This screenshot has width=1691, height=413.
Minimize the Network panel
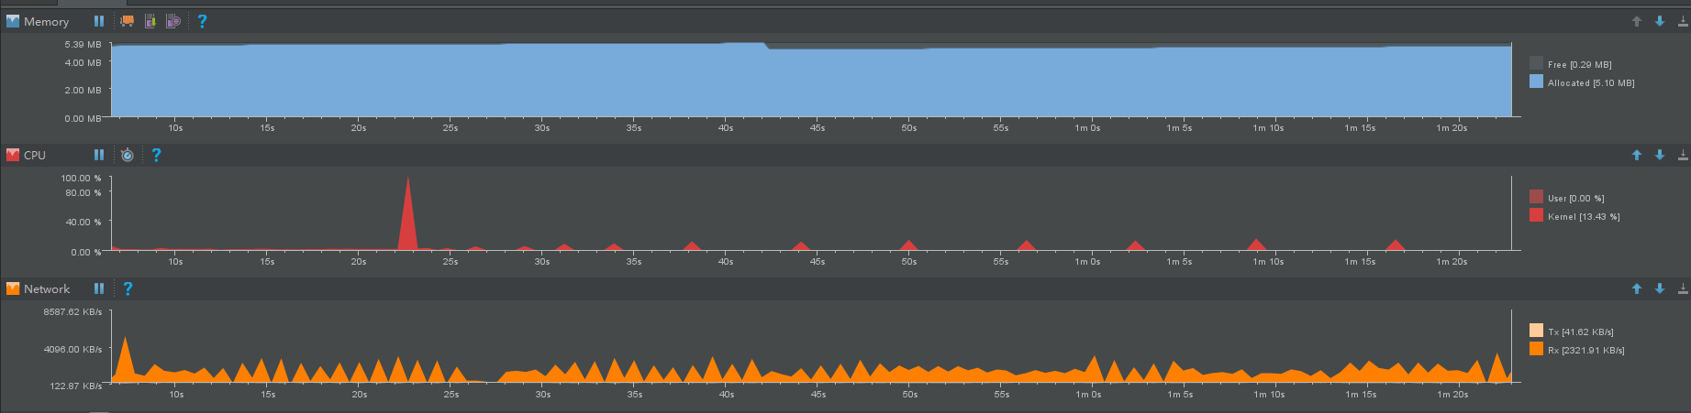pyautogui.click(x=1683, y=288)
